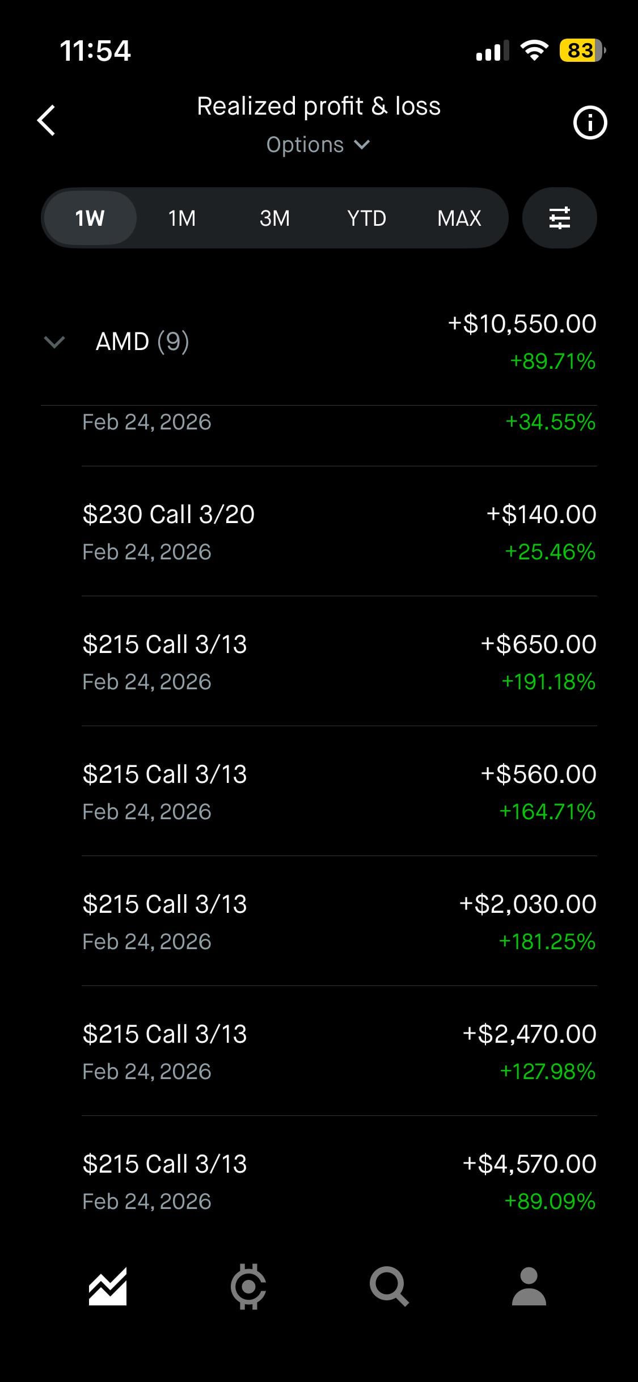Screen dimensions: 638x1382
Task: Collapse the AMD (9) group chevron
Action: [x=54, y=342]
